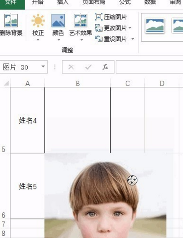Click the cell containing 姓名4
Screen dimensions: 183x238
(x=28, y=120)
